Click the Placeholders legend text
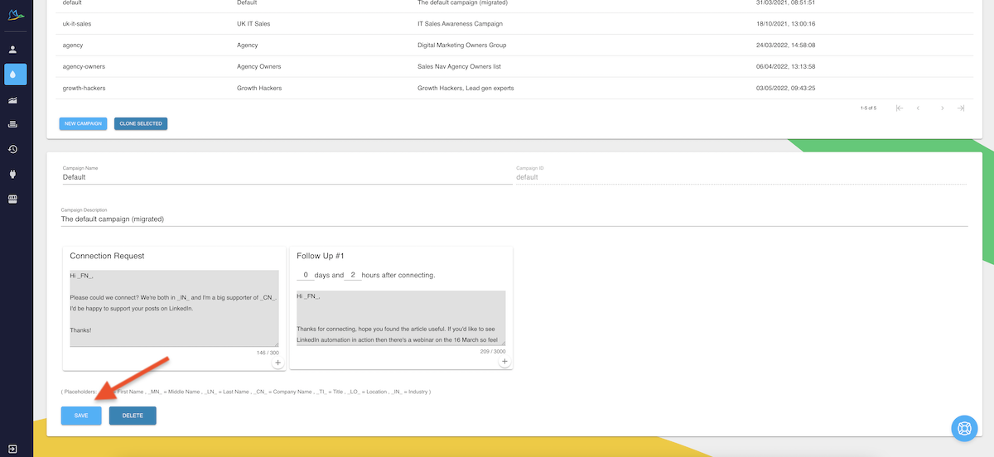994x457 pixels. pos(246,391)
